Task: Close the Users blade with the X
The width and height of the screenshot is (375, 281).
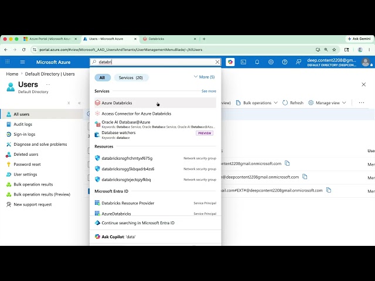Action: pyautogui.click(x=363, y=84)
